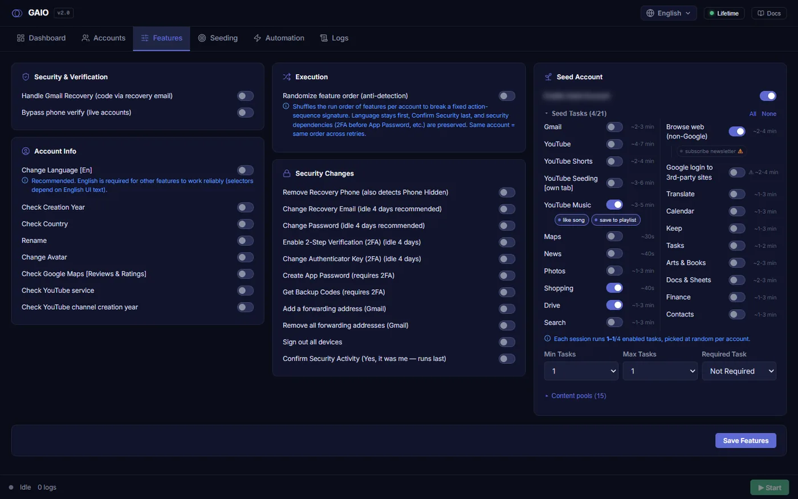Click the info icon beside 'Each session runs'

click(x=548, y=339)
